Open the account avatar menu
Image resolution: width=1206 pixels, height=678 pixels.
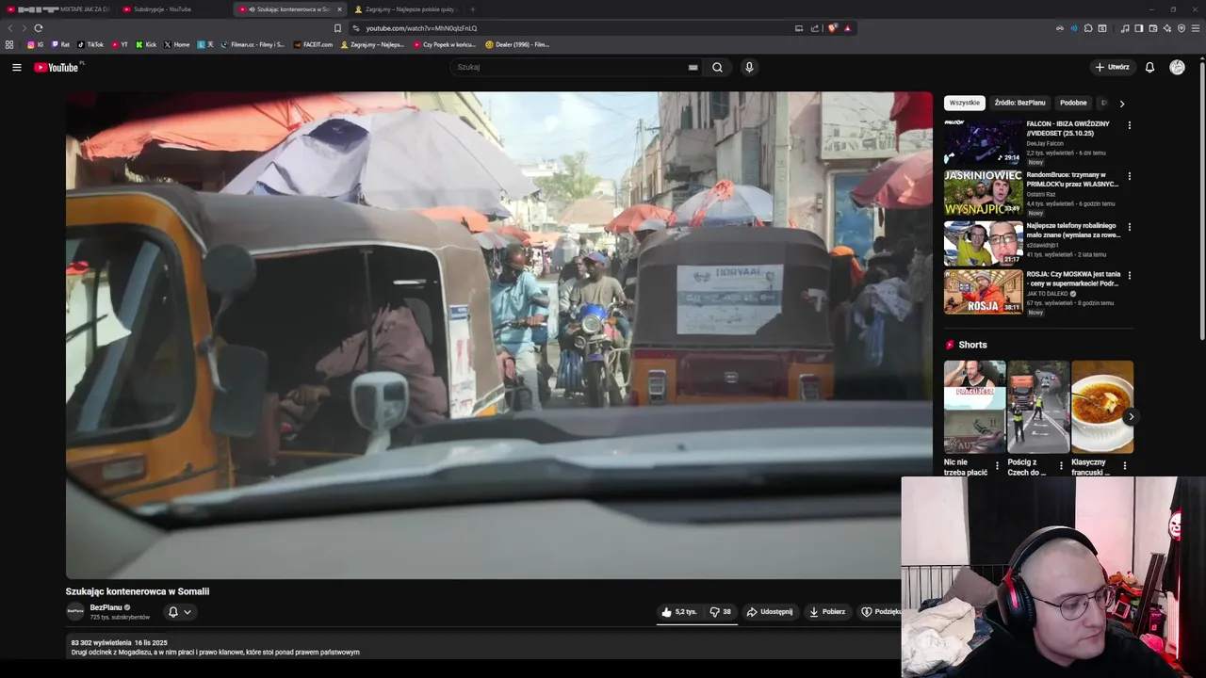1177,67
